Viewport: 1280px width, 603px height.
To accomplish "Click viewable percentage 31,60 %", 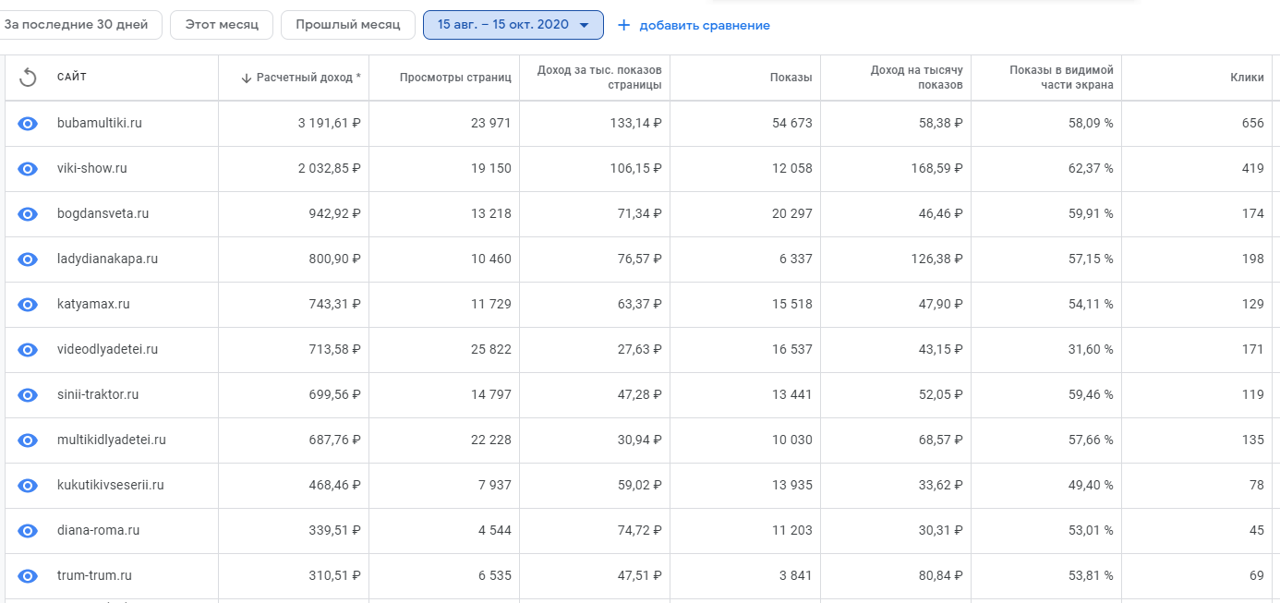I will click(1091, 349).
